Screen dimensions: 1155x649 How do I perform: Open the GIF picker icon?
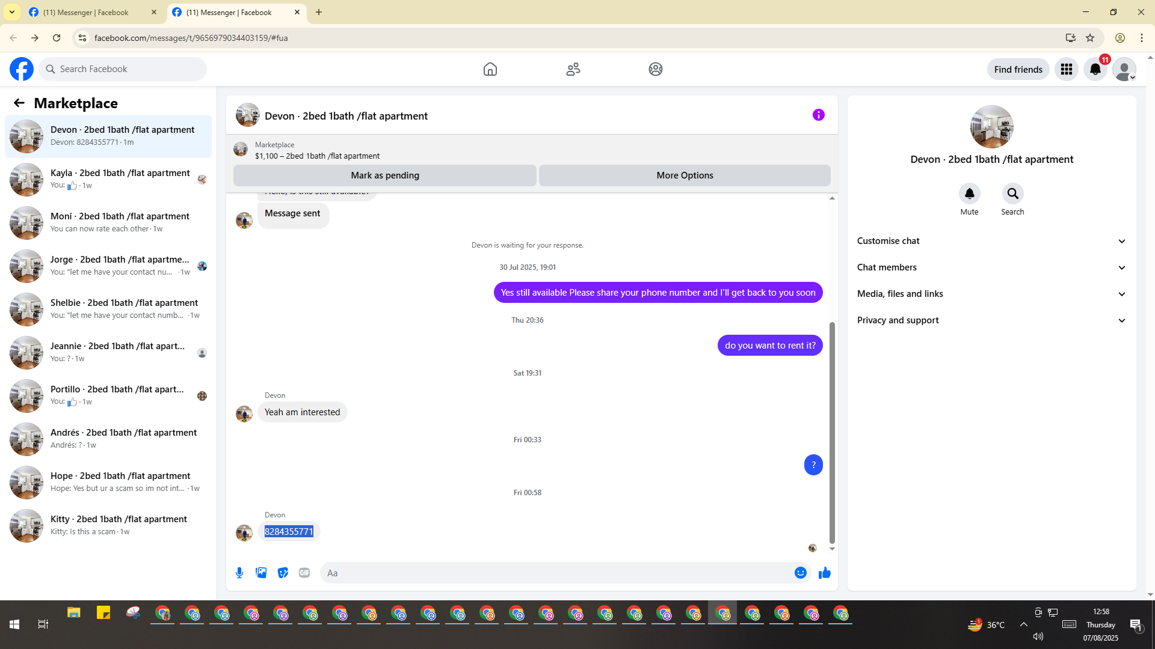click(304, 573)
